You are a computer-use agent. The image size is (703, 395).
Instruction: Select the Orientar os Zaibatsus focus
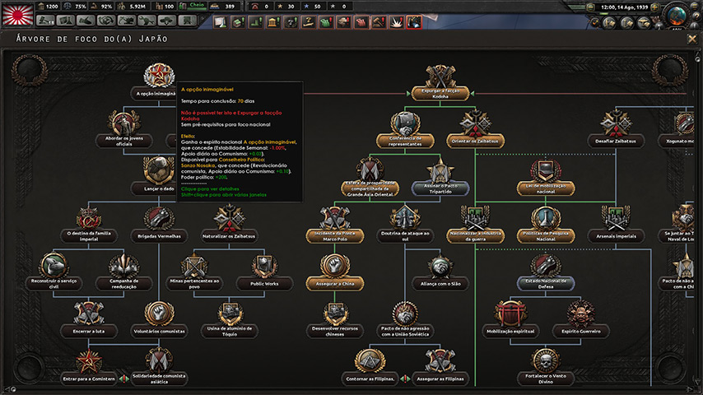tap(475, 130)
